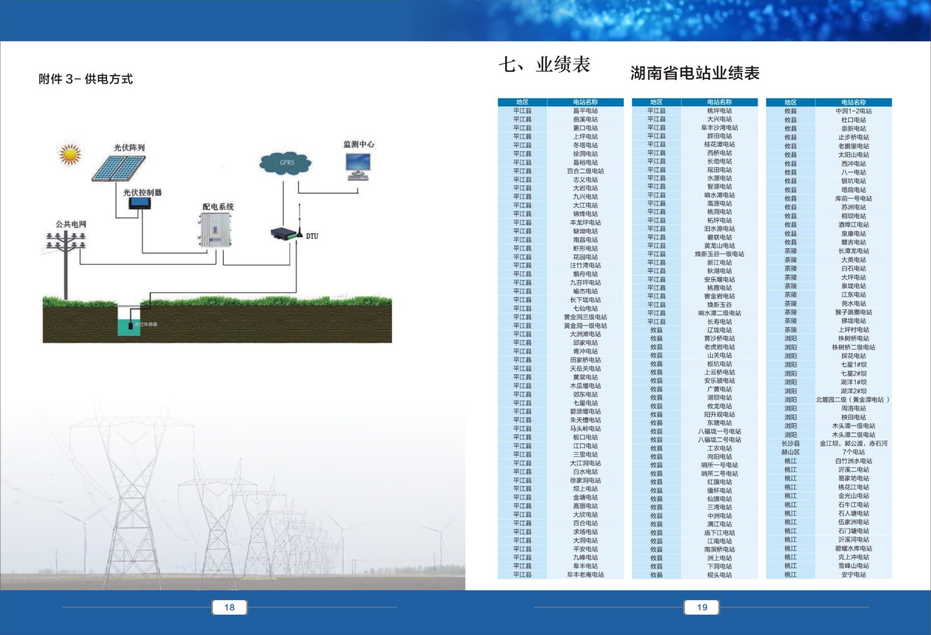Select the cell 北麓园二级（黄金潭电站）
The image size is (931, 635).
tap(853, 399)
